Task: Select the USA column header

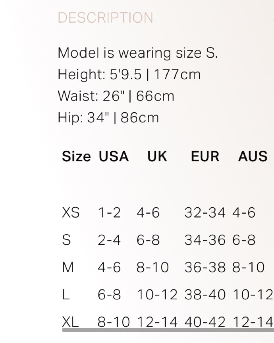Action: pyautogui.click(x=113, y=157)
